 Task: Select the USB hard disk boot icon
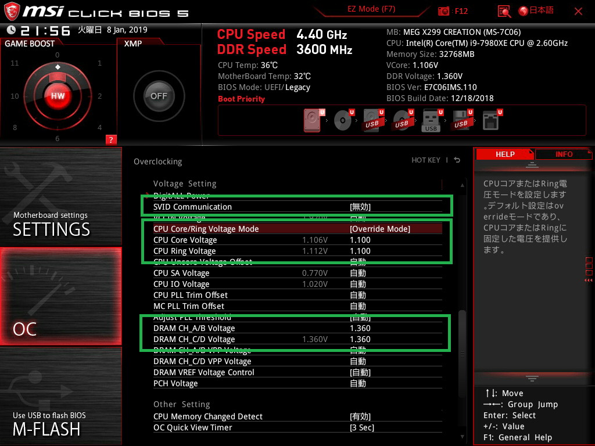click(374, 120)
